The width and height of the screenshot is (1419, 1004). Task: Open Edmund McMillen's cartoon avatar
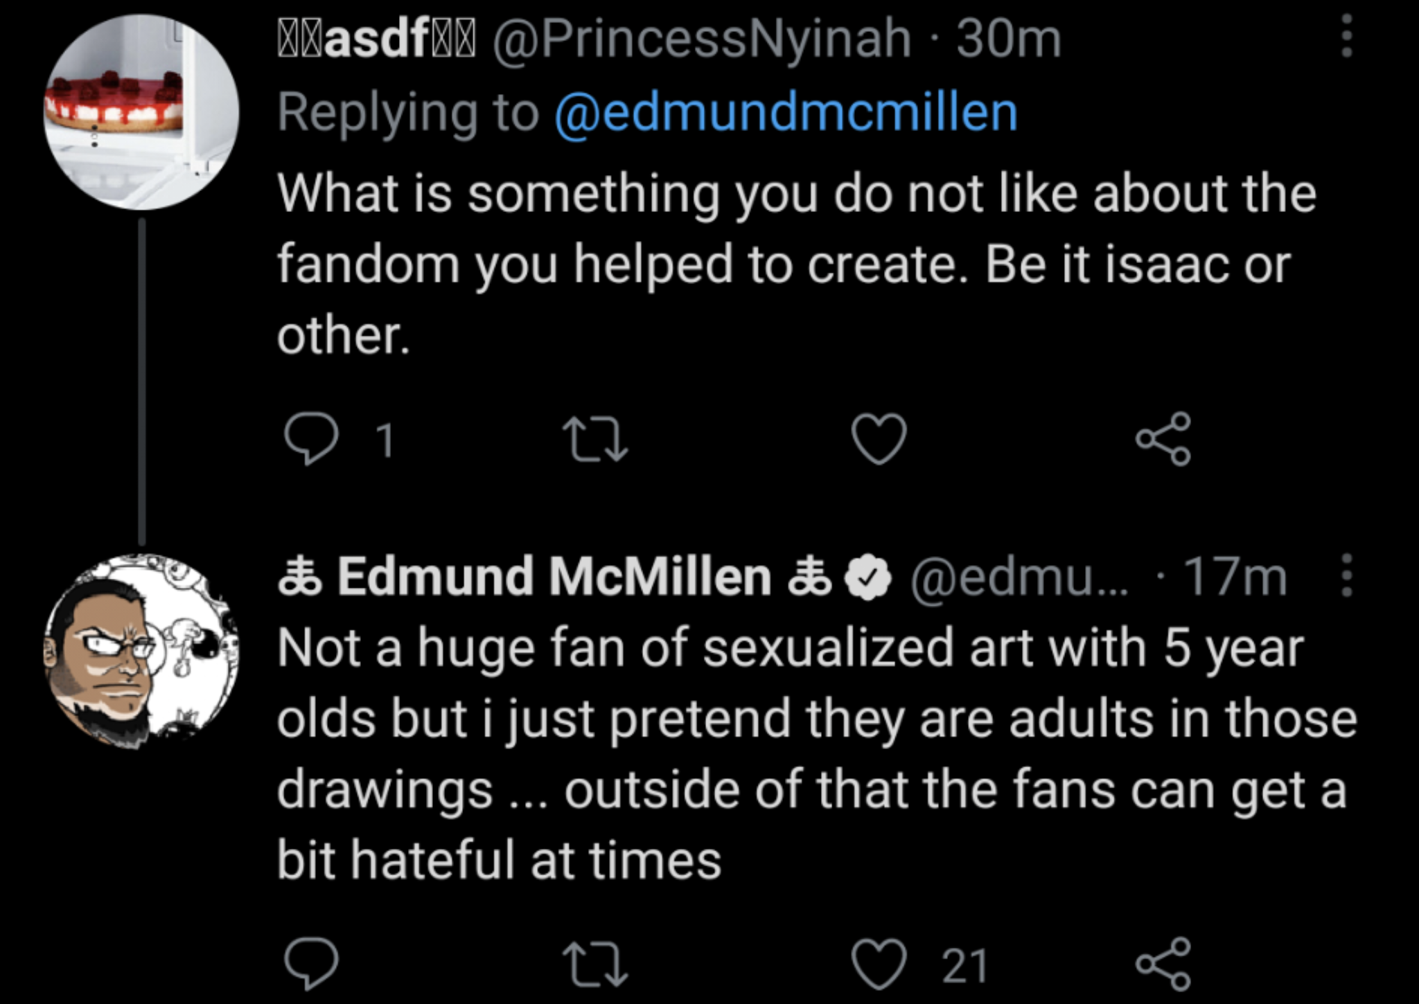coord(141,651)
